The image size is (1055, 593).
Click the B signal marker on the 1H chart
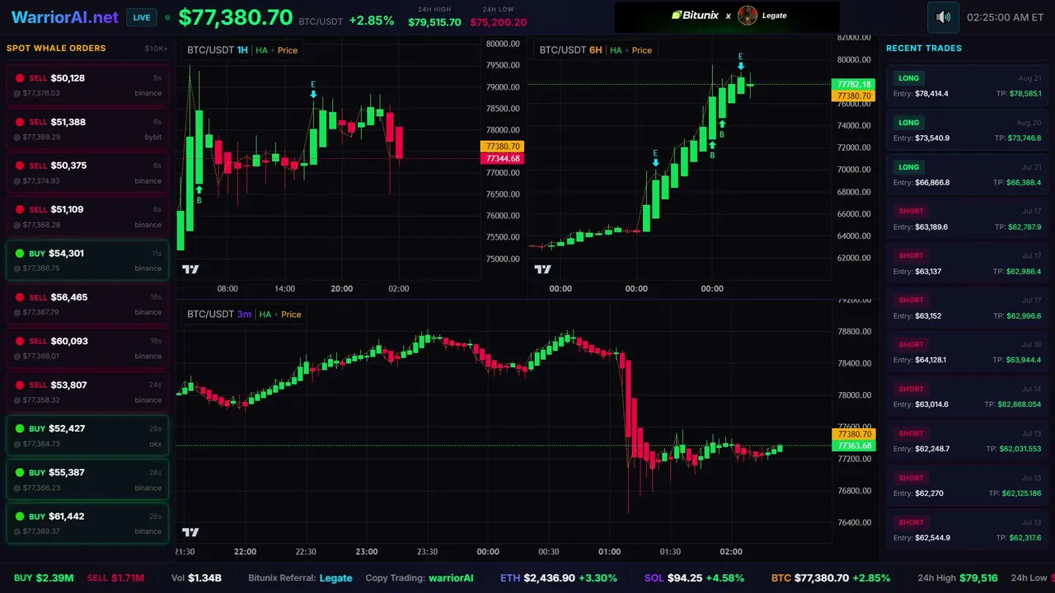click(x=199, y=195)
